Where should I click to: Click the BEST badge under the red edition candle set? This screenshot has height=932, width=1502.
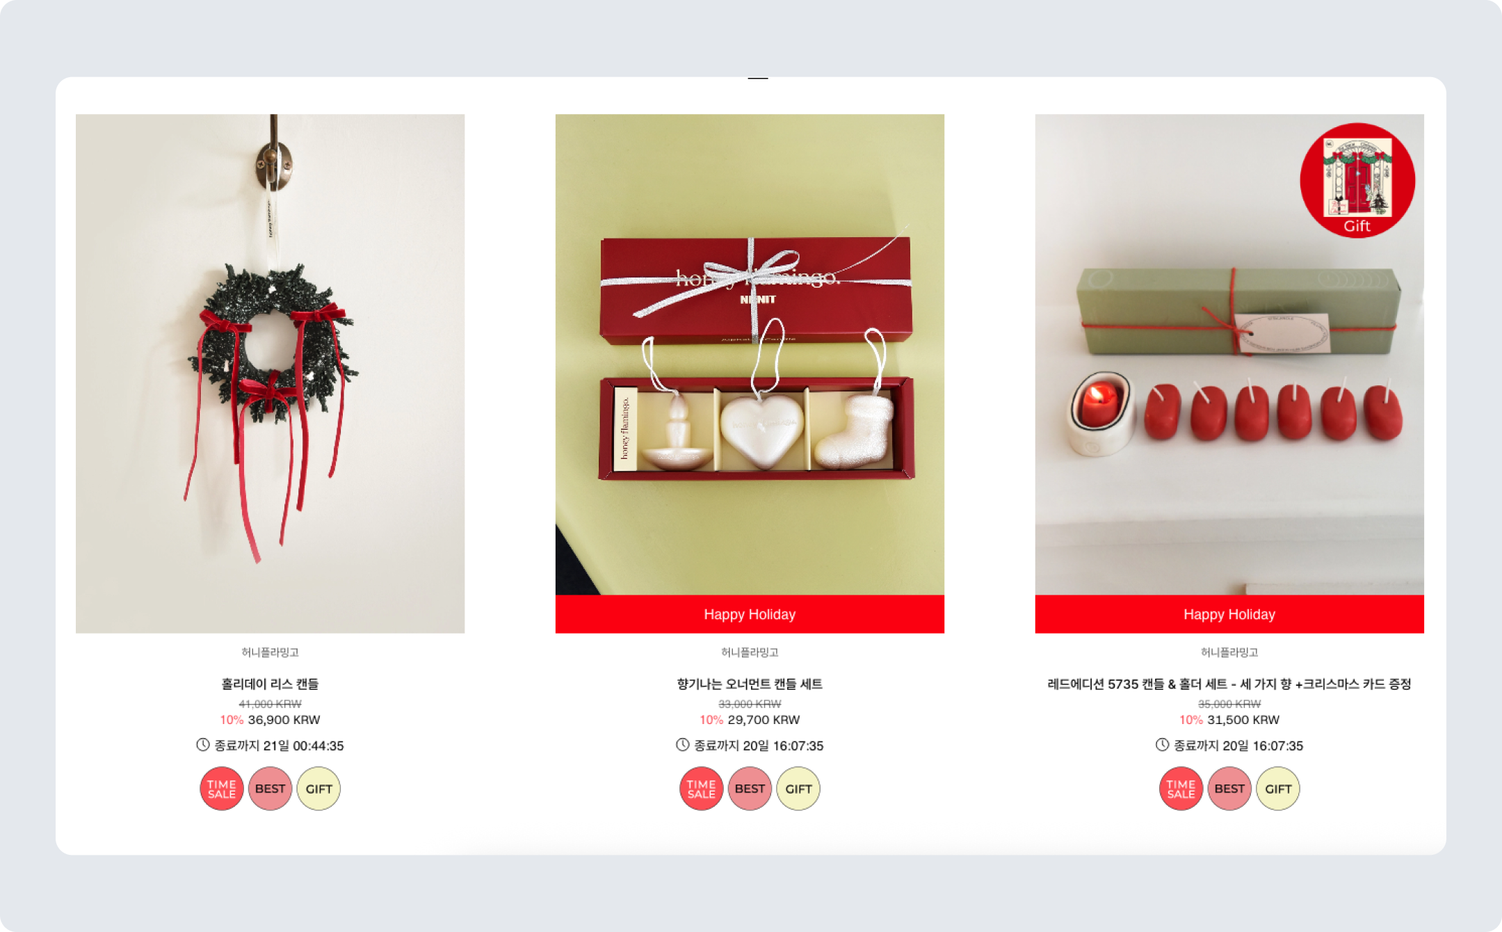coord(1229,789)
